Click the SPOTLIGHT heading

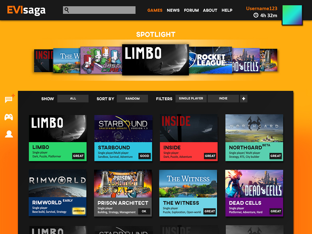pyautogui.click(x=156, y=34)
